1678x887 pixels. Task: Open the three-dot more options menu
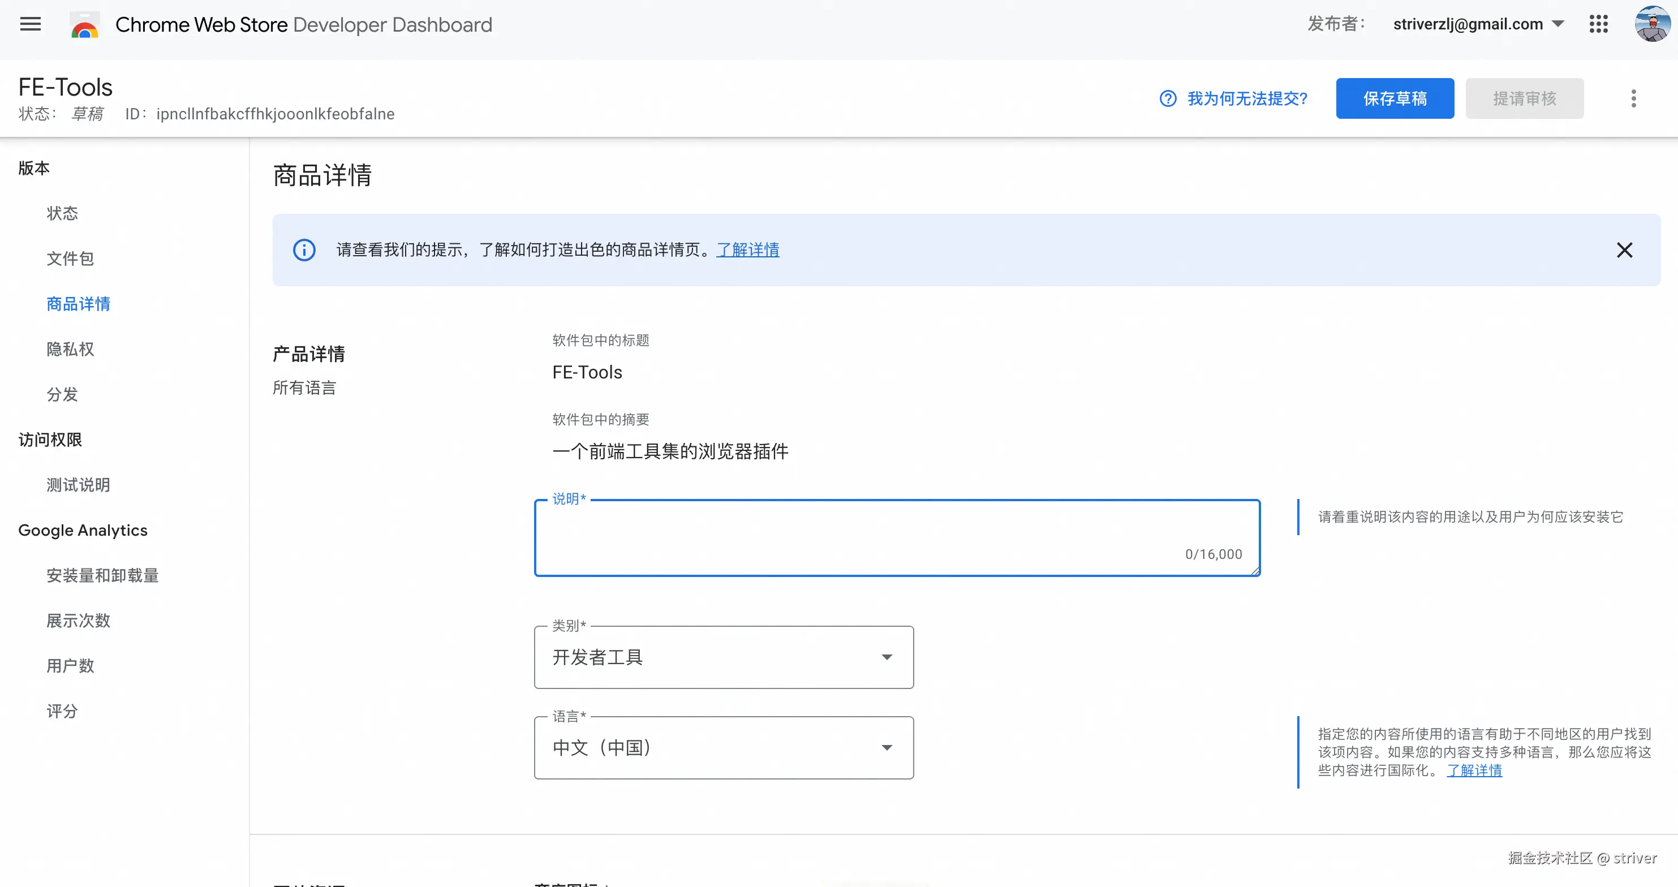tap(1633, 98)
